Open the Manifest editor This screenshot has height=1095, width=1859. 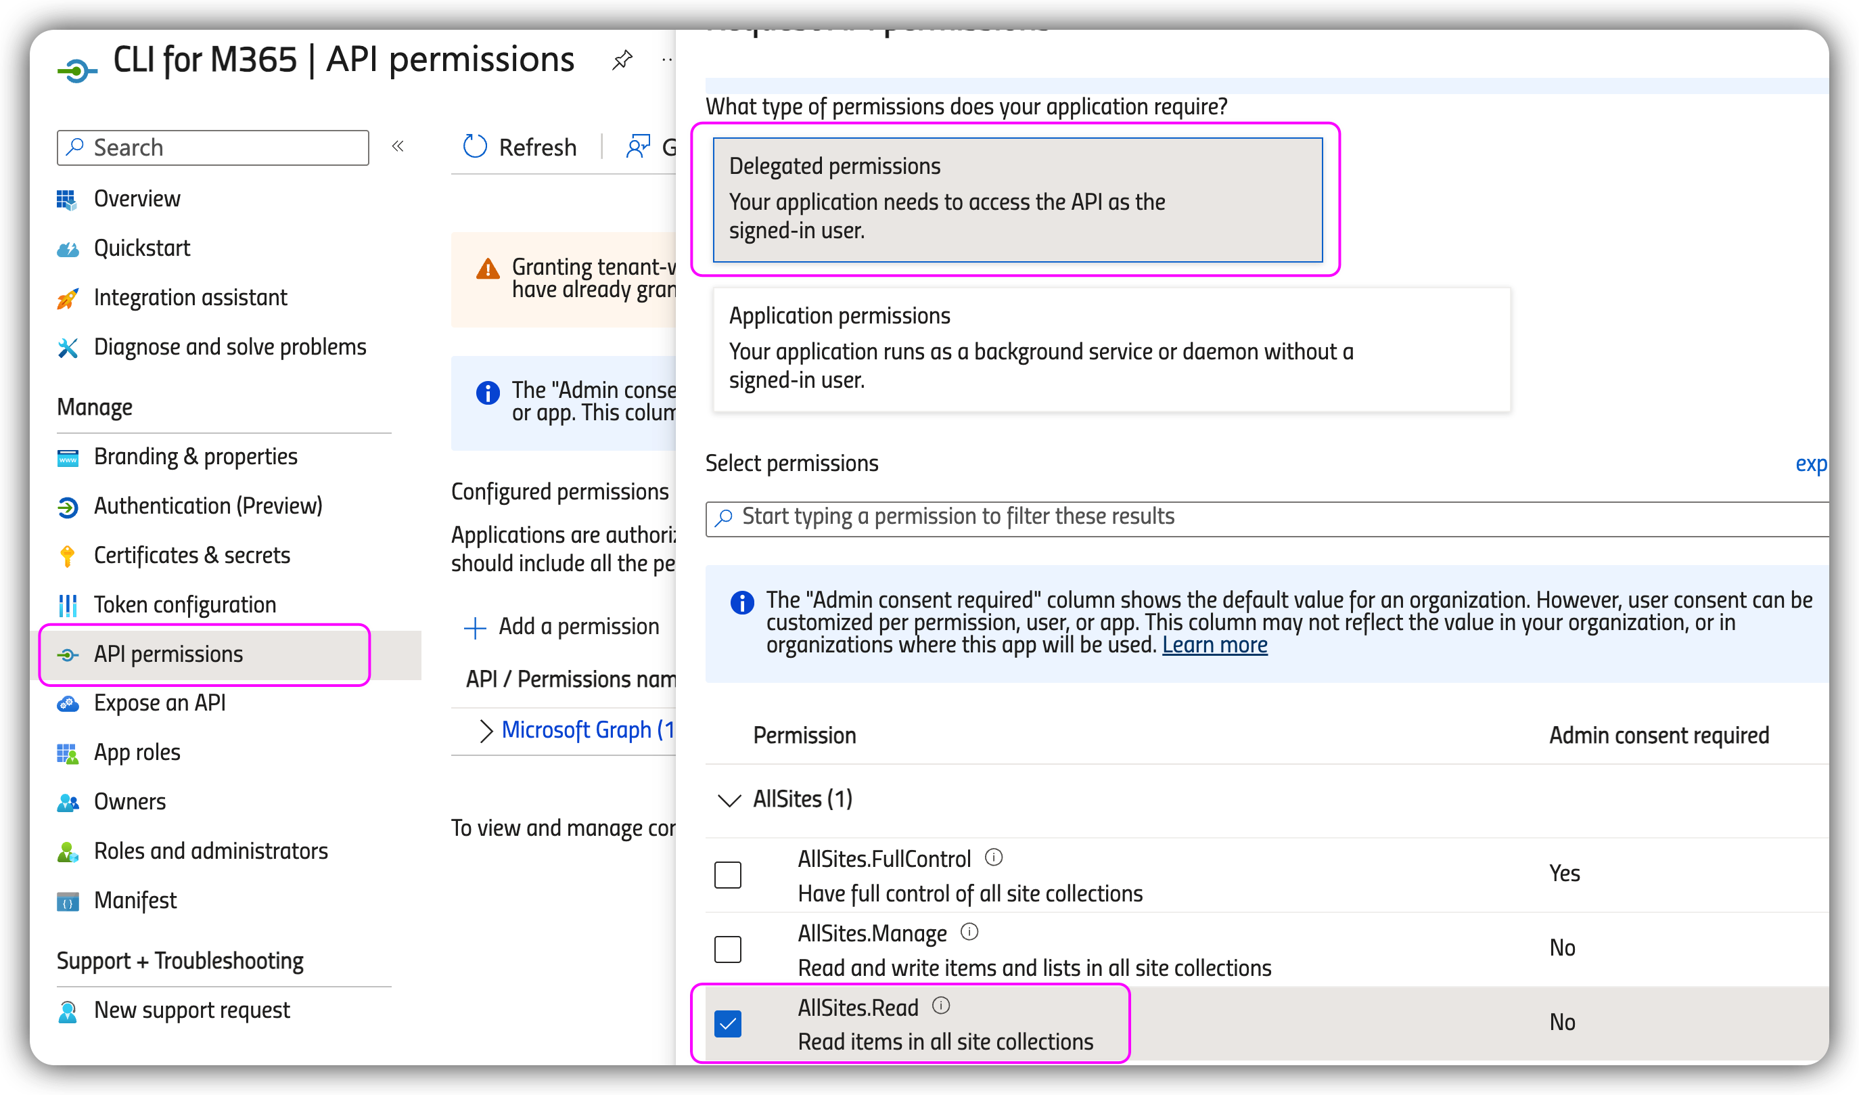[x=135, y=900]
